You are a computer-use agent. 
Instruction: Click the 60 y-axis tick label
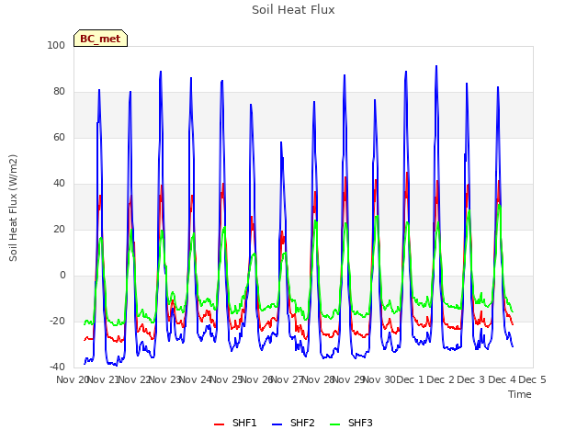pos(59,137)
